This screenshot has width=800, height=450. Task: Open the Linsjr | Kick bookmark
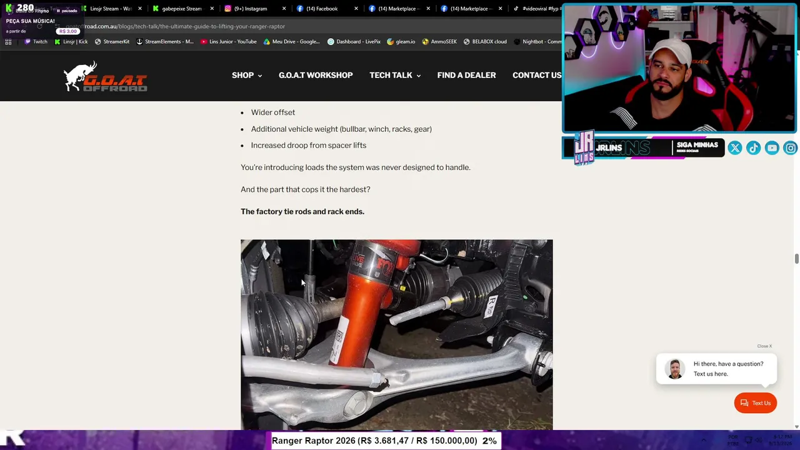click(71, 42)
